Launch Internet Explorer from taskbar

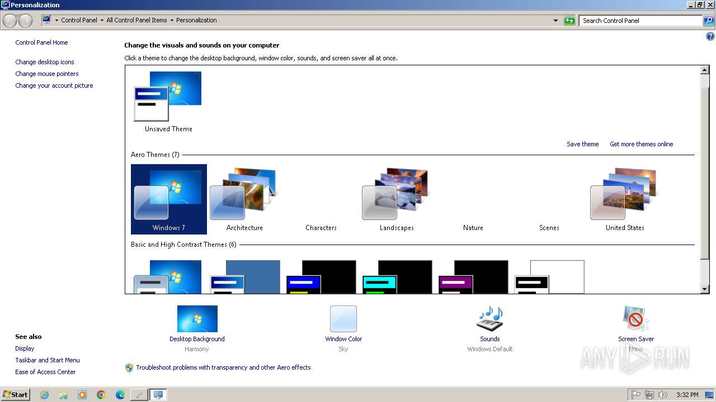[x=44, y=395]
